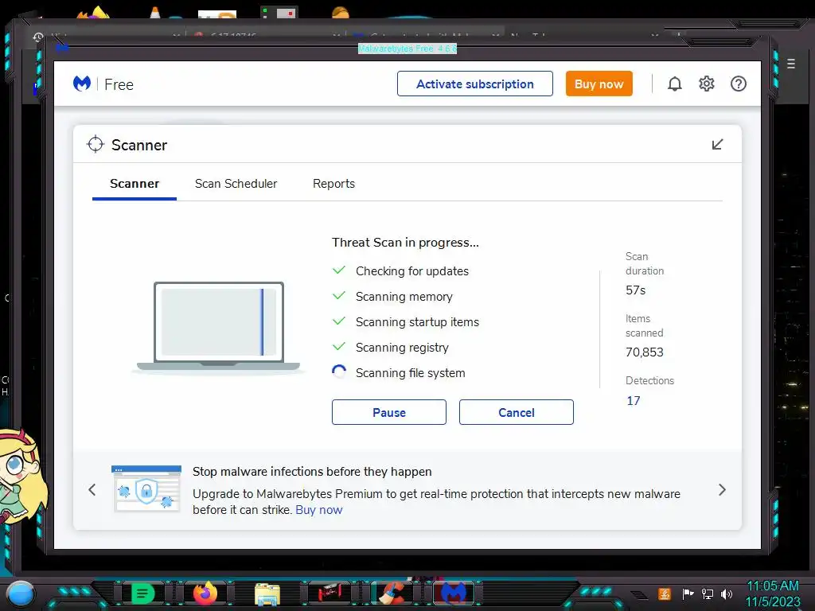
Task: Click the Java update tray icon
Action: coord(665,593)
